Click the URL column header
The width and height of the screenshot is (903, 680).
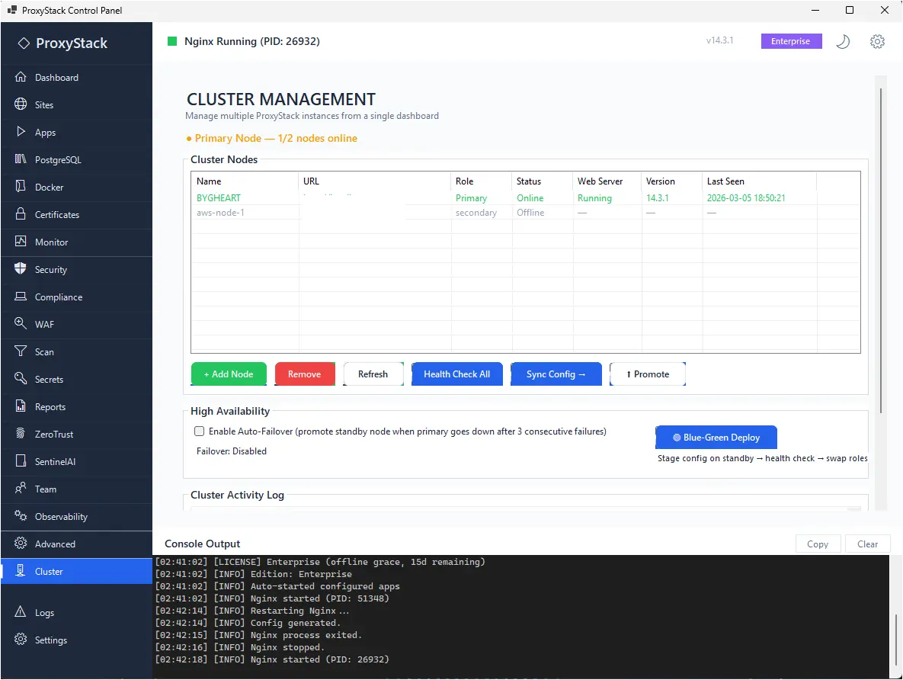pyautogui.click(x=375, y=181)
